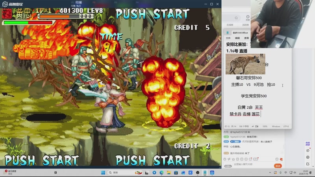The height and width of the screenshot is (177, 315).
Task: Switch to the 活跃榜 tab
Action: point(245,25)
